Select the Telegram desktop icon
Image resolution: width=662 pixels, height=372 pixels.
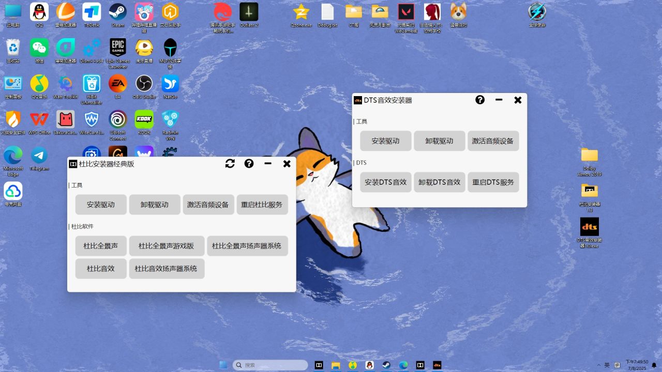coord(39,158)
